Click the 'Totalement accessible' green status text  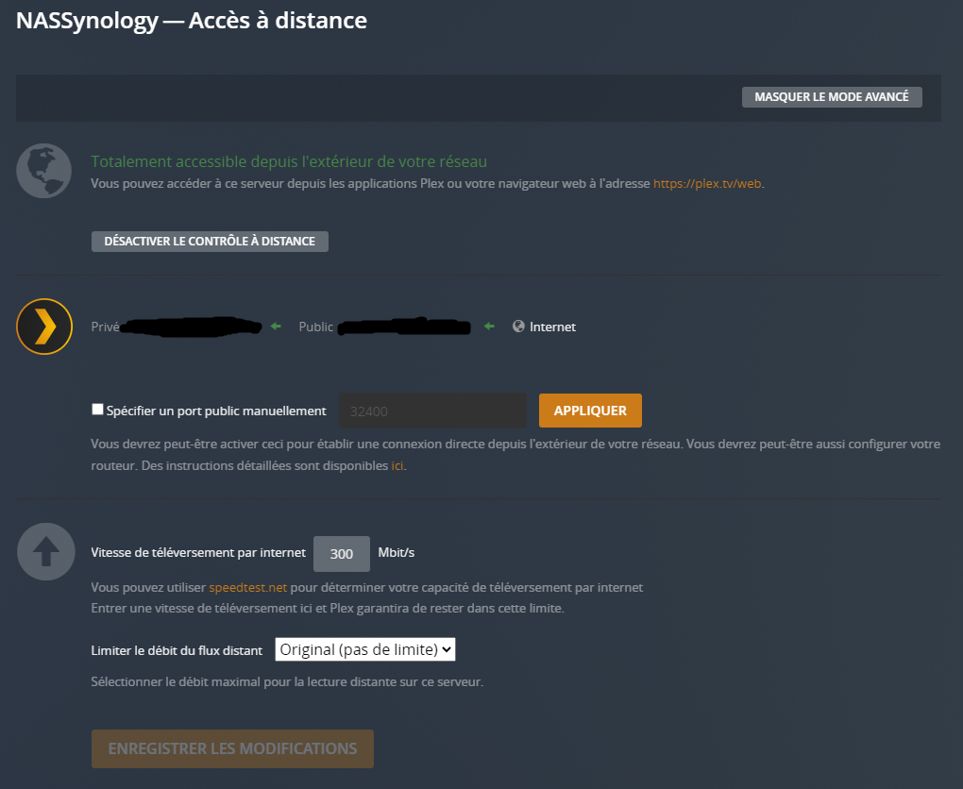[x=289, y=162]
